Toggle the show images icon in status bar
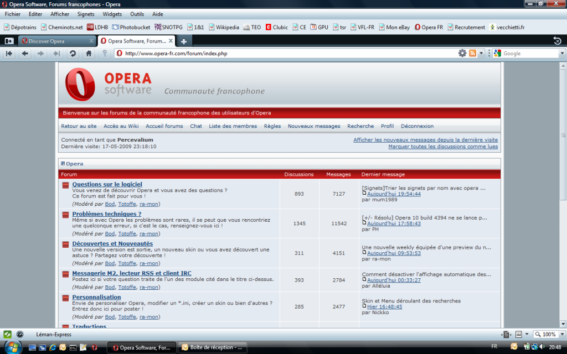The height and width of the screenshot is (354, 567). coord(518,335)
